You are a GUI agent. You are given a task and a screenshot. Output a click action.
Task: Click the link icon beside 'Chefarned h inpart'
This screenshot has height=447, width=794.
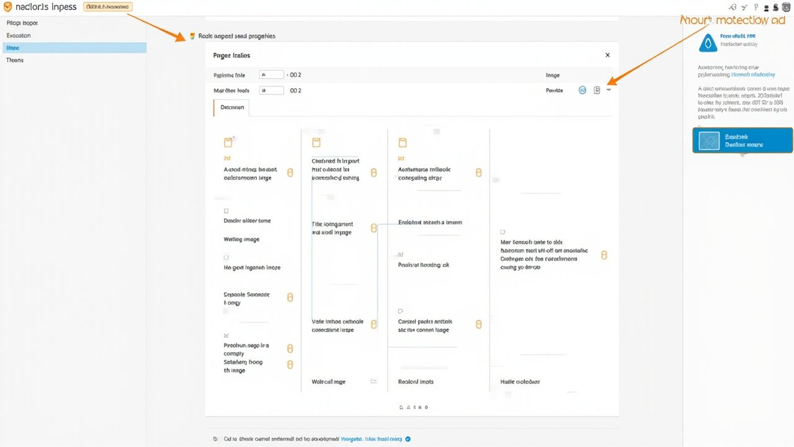point(373,173)
